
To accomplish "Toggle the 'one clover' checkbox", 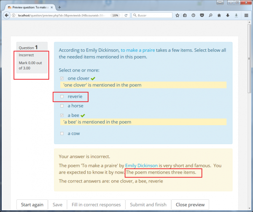I will (x=62, y=78).
